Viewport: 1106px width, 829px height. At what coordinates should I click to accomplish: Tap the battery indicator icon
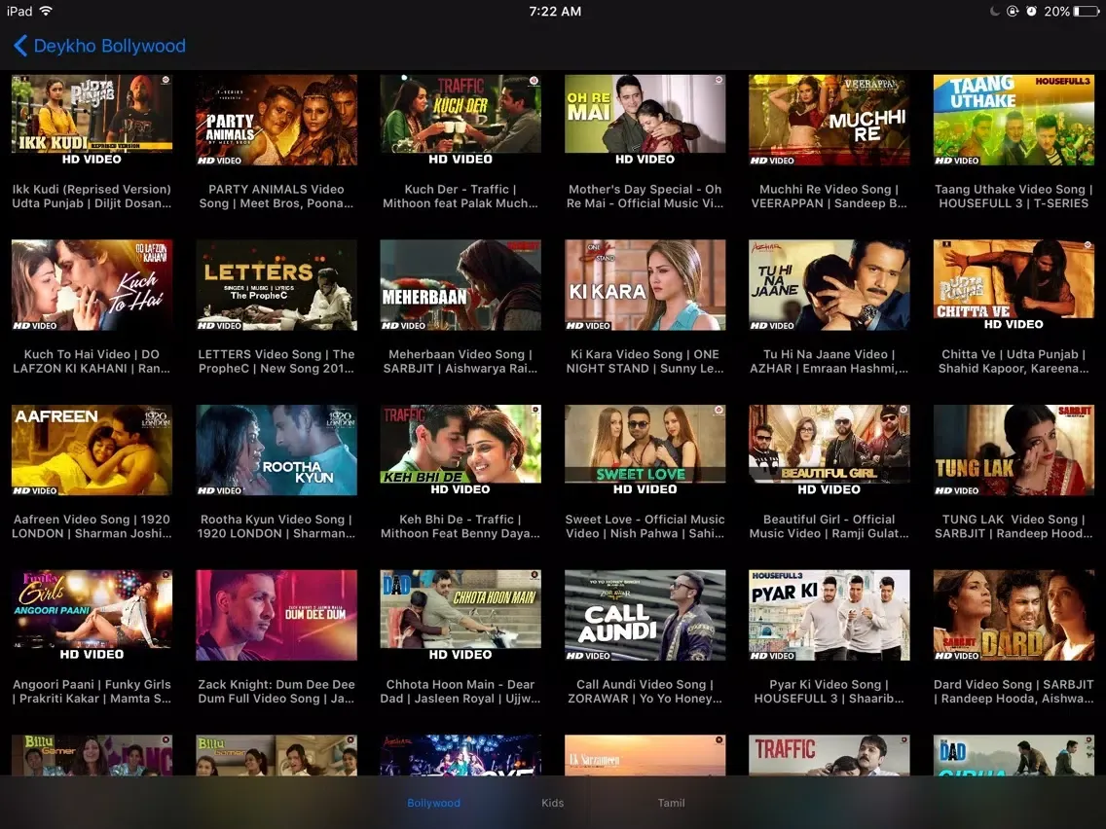(1086, 11)
